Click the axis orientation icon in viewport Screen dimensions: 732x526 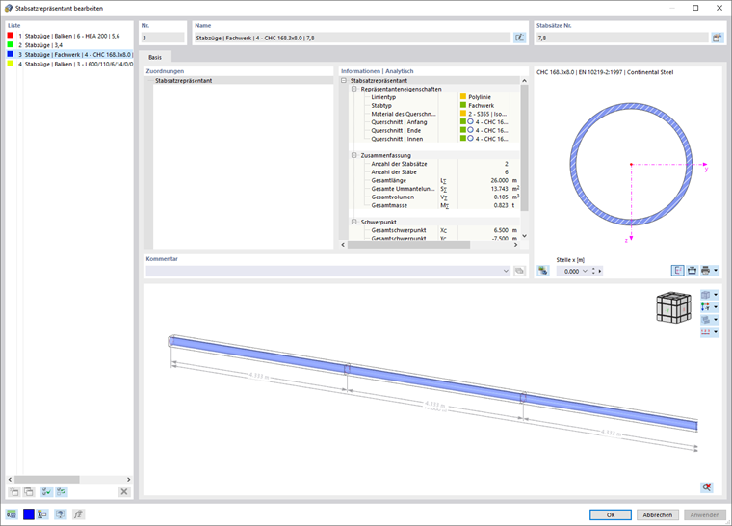pyautogui.click(x=705, y=307)
